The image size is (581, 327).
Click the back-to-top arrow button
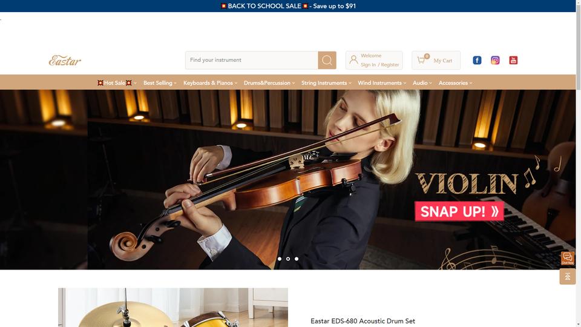point(567,277)
